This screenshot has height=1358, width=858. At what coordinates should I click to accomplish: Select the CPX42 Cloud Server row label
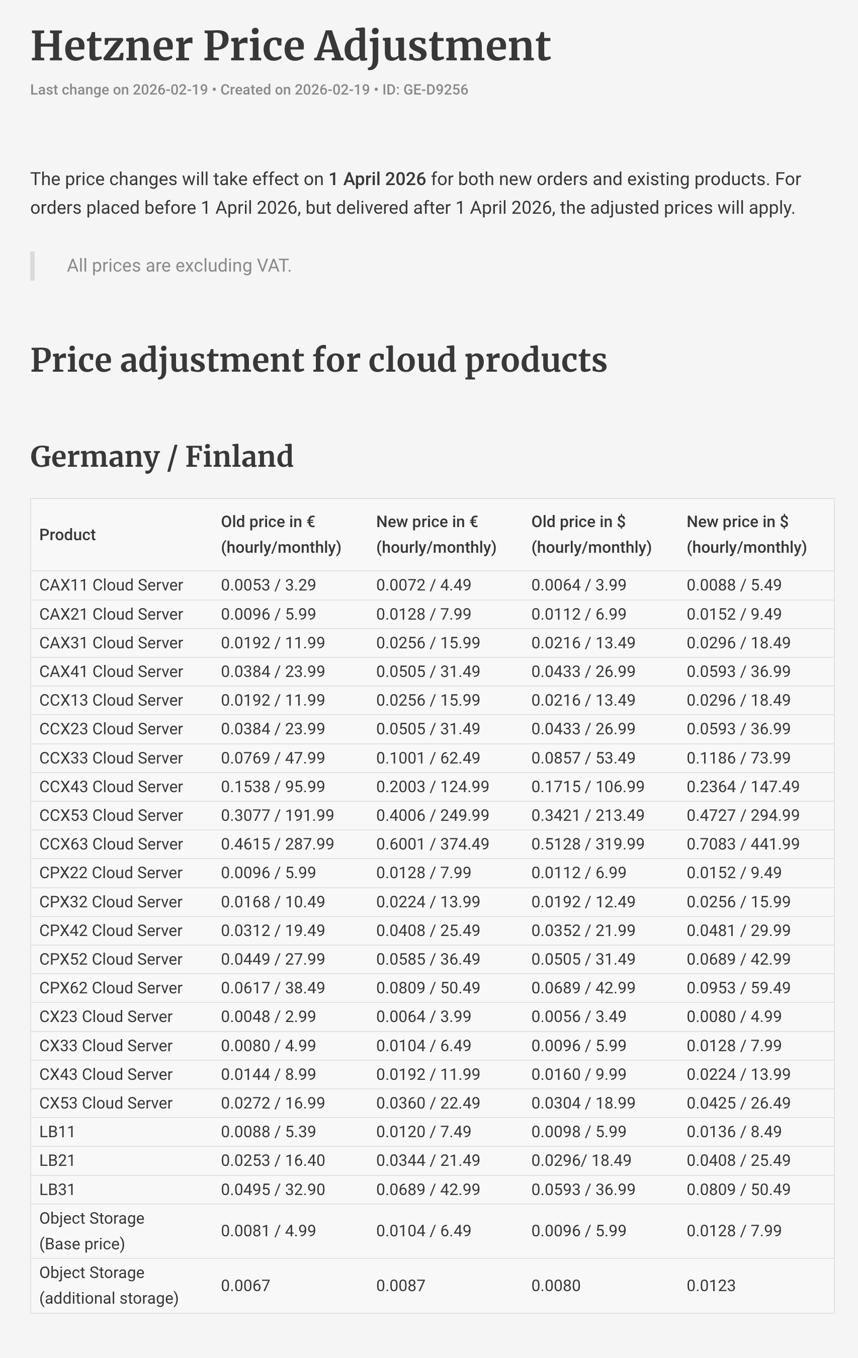tap(111, 930)
